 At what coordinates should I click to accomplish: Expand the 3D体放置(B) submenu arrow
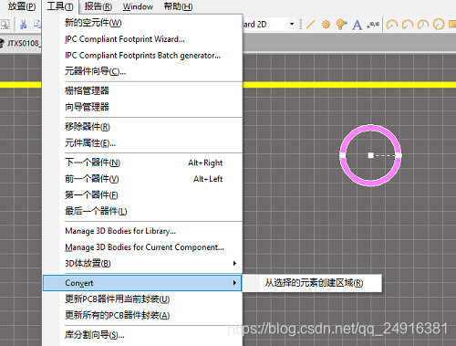point(234,263)
